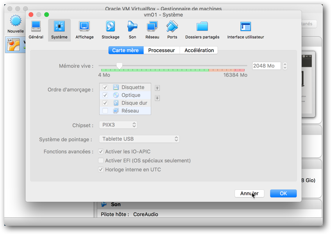
Task: Uncheck Disquette in boot order
Action: tap(105, 87)
